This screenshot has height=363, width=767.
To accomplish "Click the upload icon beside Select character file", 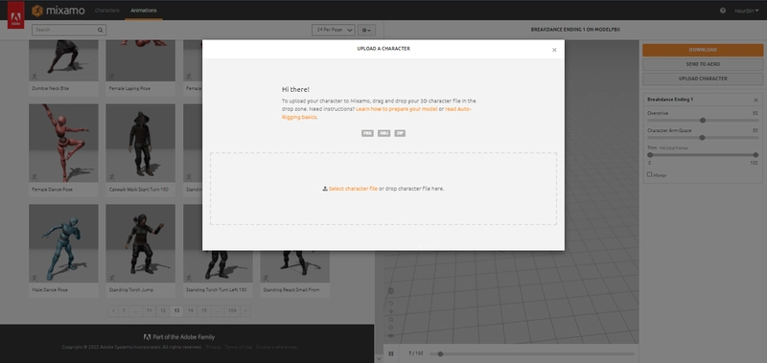I will (x=325, y=189).
